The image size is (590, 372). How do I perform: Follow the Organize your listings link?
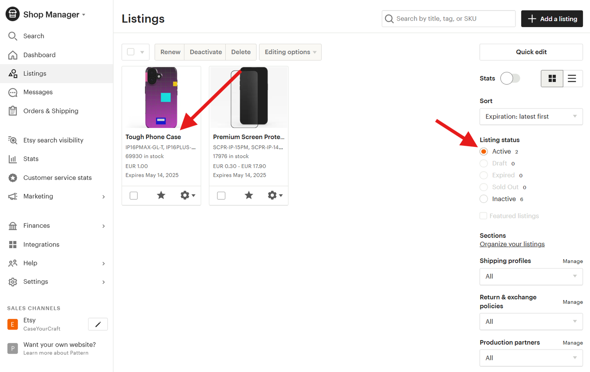512,244
